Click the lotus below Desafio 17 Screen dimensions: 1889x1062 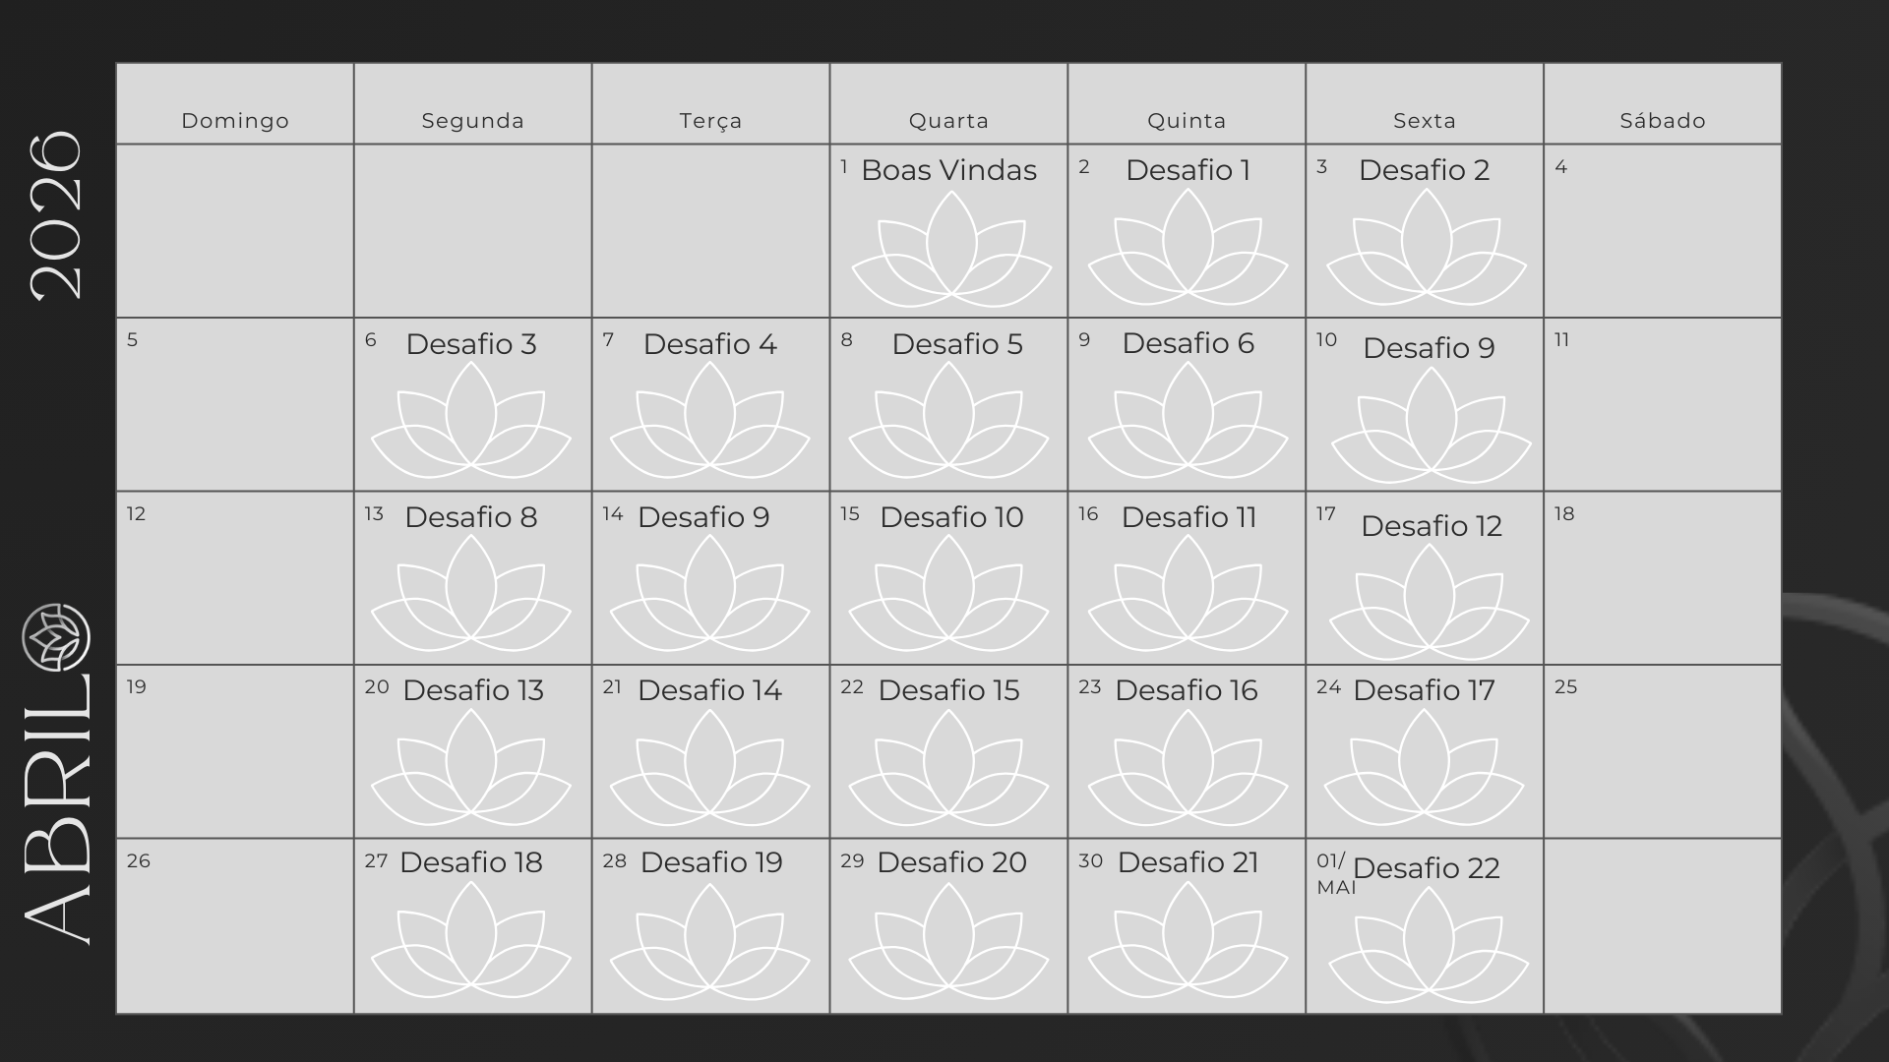pos(1424,770)
